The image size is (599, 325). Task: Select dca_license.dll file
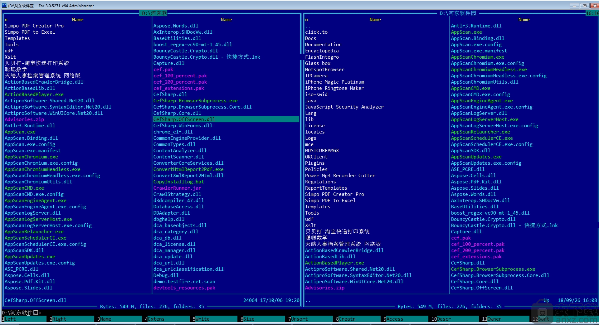click(174, 244)
